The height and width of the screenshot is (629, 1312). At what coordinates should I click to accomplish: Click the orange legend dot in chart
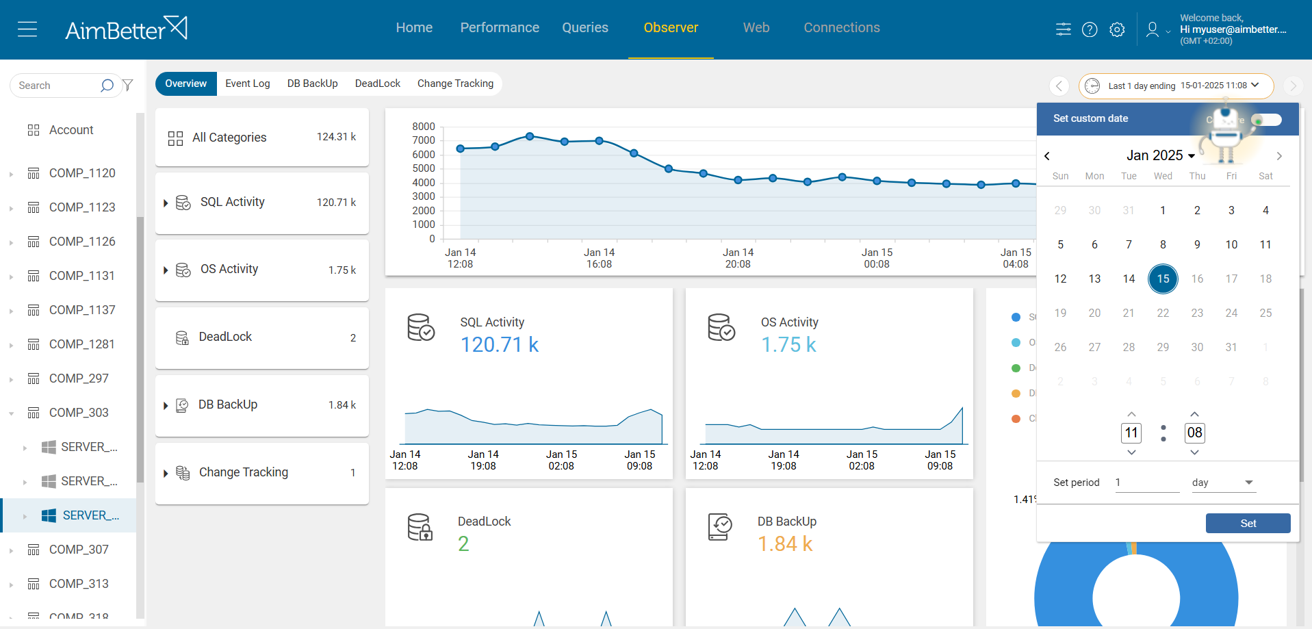(x=1016, y=393)
